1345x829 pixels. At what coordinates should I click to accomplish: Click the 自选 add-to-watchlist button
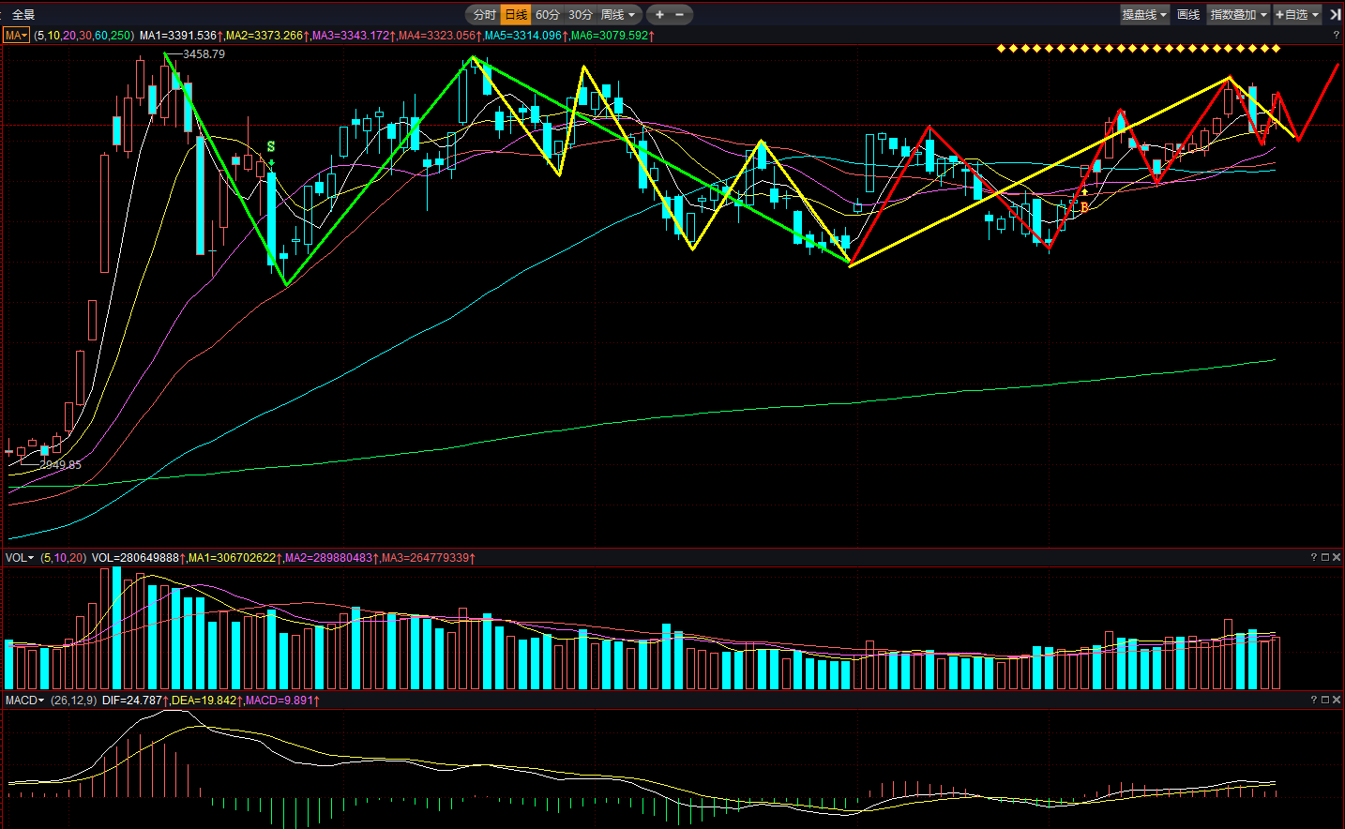pyautogui.click(x=1297, y=14)
